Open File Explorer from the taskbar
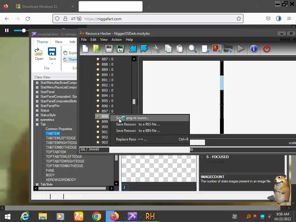296x222 pixels. tap(43, 216)
